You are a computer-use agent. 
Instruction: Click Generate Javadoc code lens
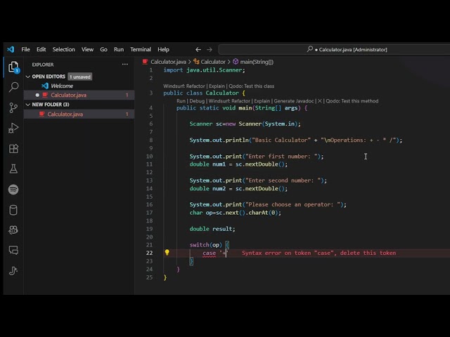tap(294, 101)
